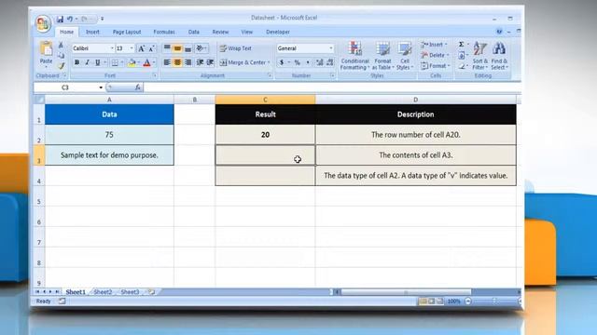
Task: Activate the Format Painter brush
Action: coord(61,66)
